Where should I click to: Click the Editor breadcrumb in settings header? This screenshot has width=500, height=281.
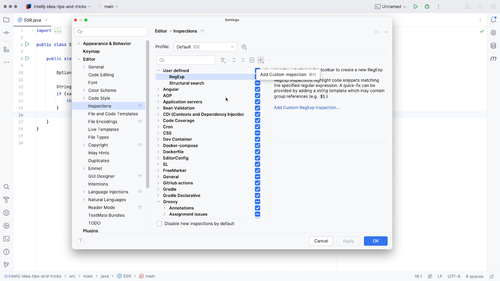pos(161,31)
